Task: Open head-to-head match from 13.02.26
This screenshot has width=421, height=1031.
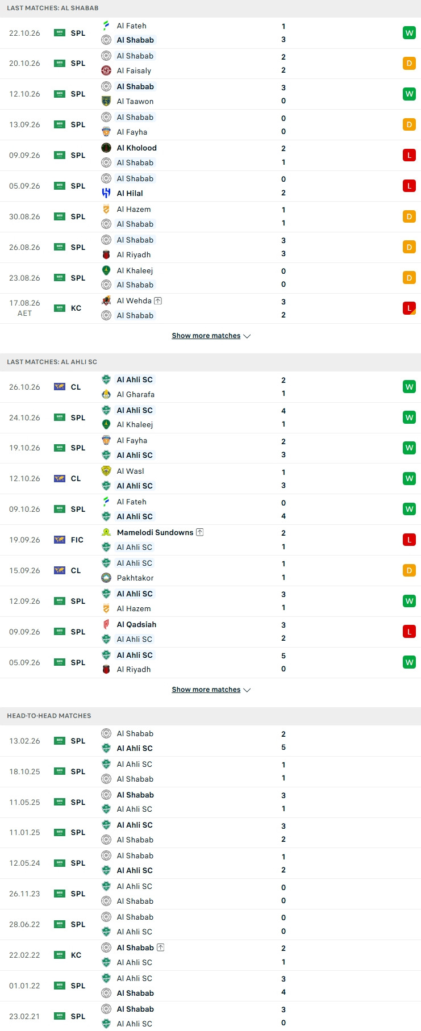Action: click(210, 741)
